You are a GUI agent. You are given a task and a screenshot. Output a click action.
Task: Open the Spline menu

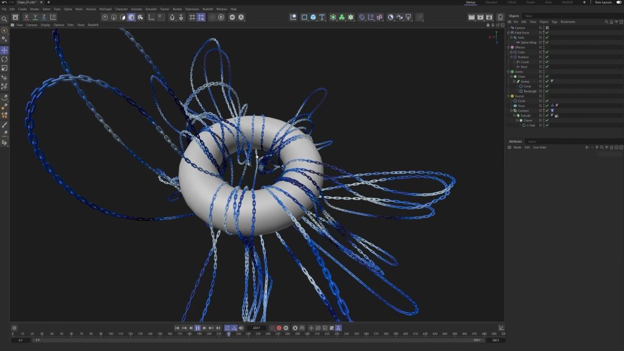pos(68,9)
